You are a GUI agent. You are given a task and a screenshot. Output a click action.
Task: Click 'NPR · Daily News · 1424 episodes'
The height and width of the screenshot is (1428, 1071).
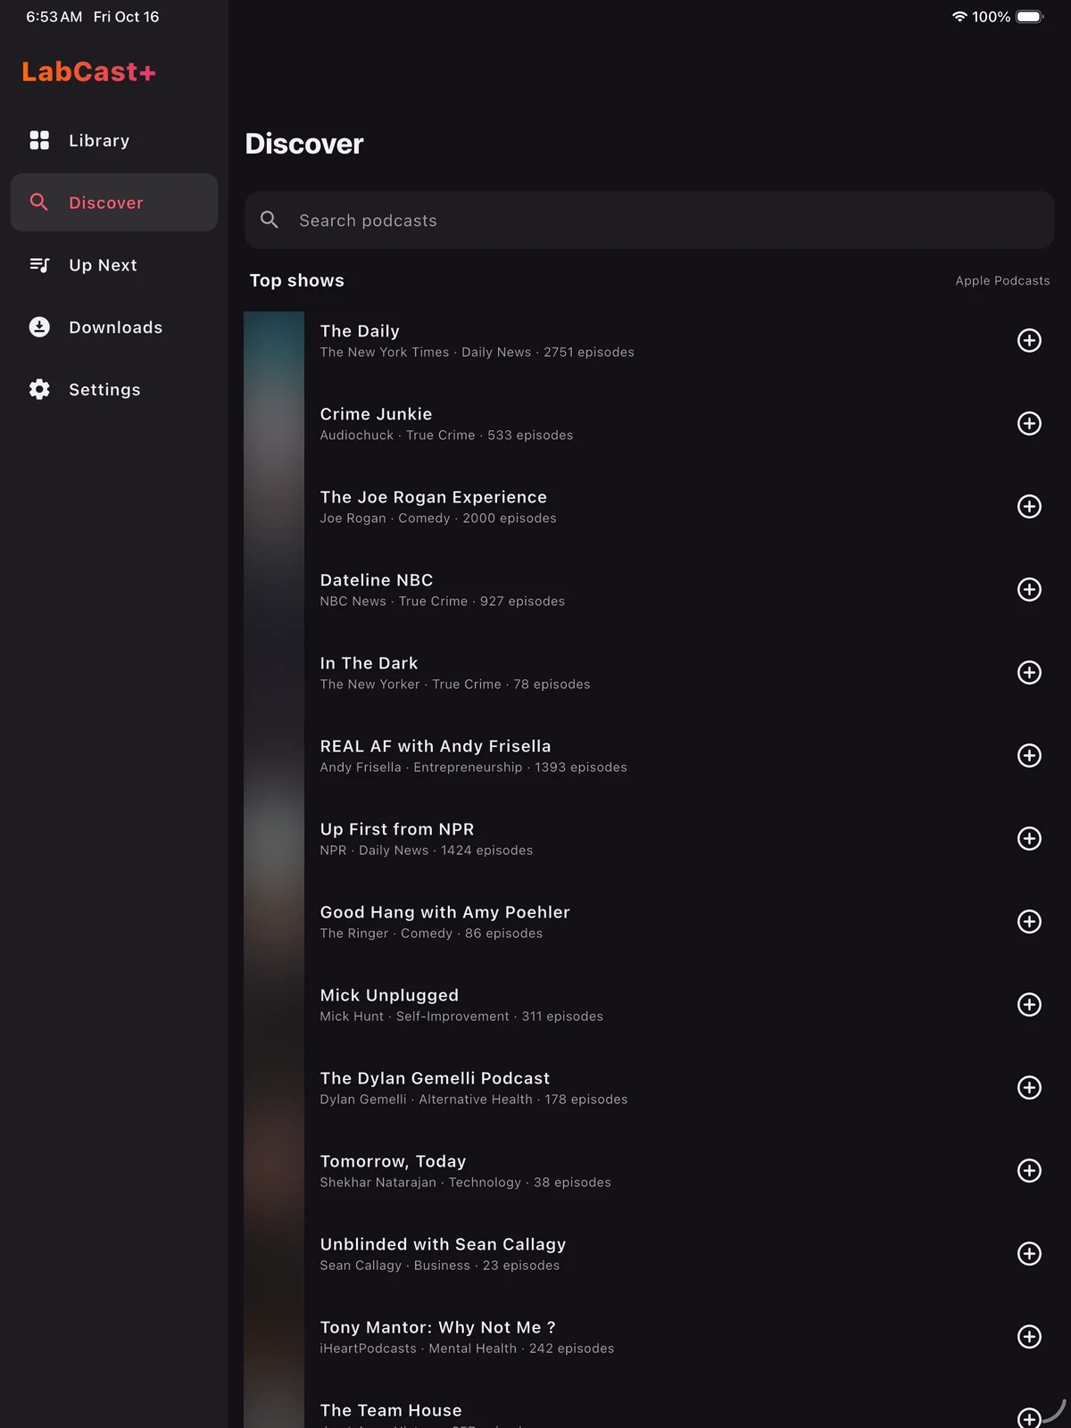tap(426, 851)
